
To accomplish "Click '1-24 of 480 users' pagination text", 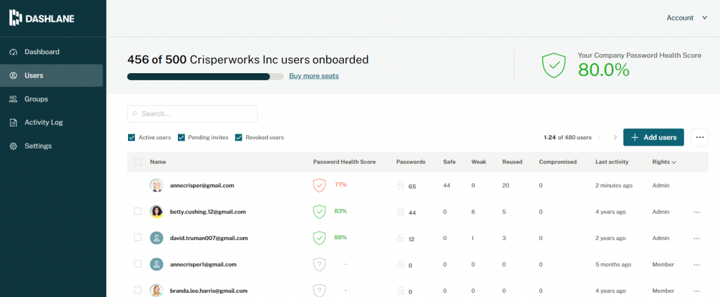I will point(567,137).
